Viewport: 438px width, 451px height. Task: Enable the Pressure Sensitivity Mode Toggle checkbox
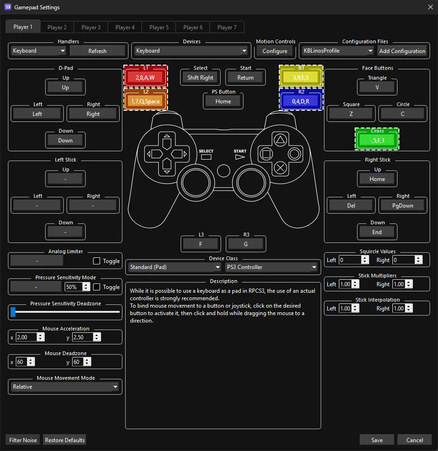tap(97, 287)
